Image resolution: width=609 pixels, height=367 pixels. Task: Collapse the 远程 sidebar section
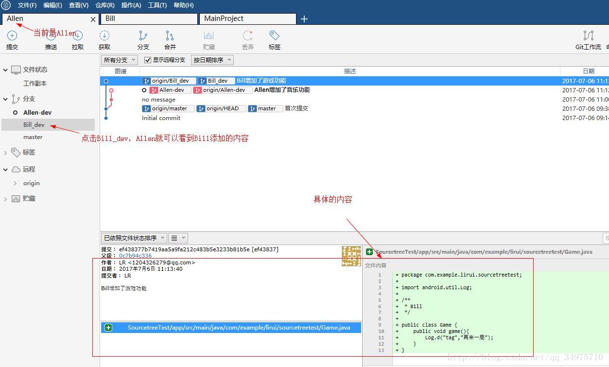point(5,170)
